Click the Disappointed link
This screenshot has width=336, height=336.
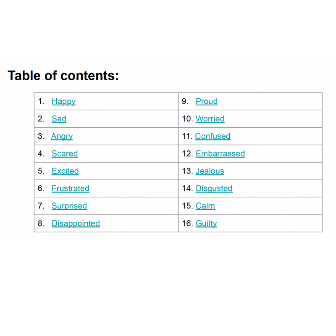coord(76,223)
